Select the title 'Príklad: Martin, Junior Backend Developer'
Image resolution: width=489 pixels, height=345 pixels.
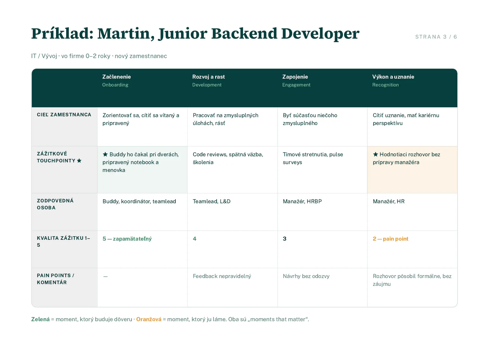click(x=195, y=33)
